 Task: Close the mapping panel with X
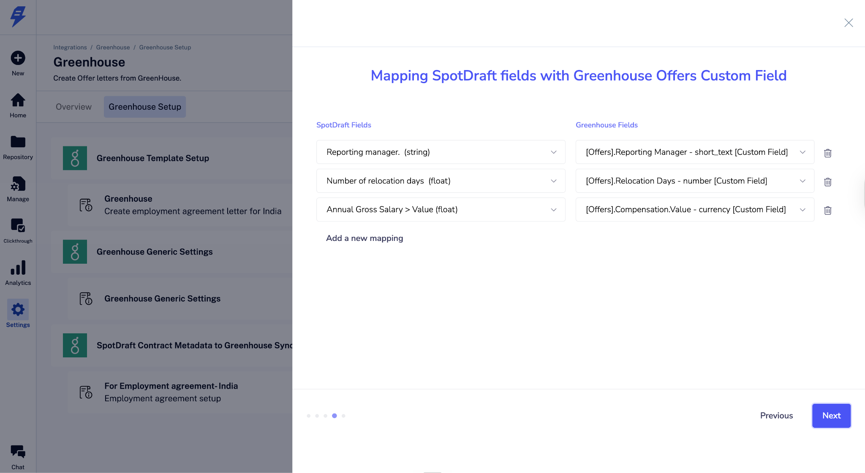tap(849, 23)
